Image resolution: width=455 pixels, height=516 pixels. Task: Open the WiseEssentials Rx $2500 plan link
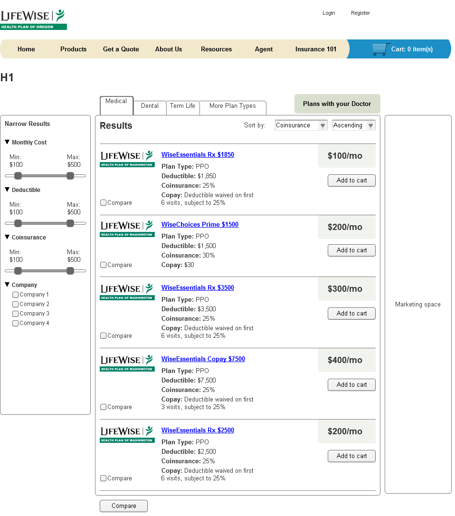click(198, 430)
